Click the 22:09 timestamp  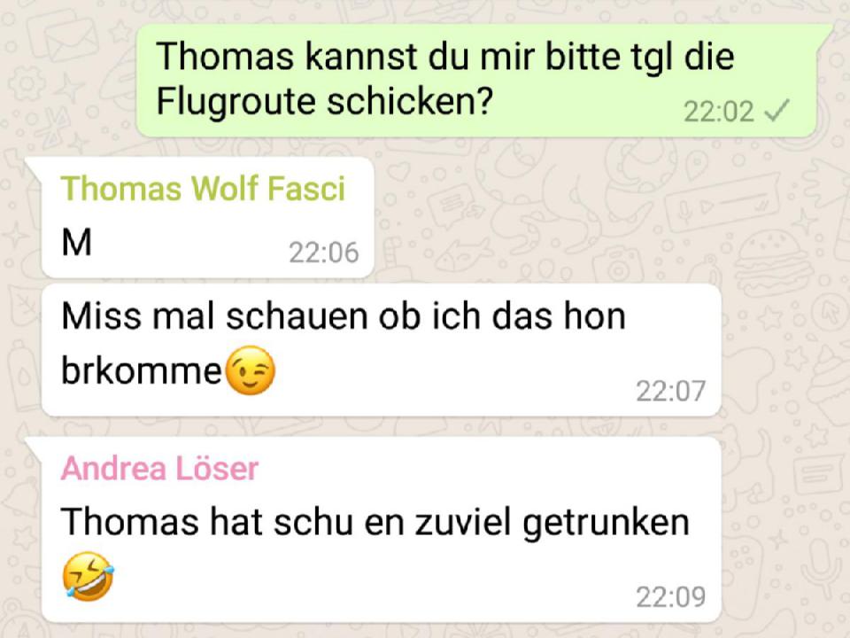[670, 596]
